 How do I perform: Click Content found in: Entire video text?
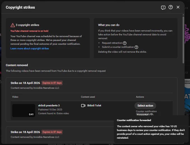click(53, 113)
